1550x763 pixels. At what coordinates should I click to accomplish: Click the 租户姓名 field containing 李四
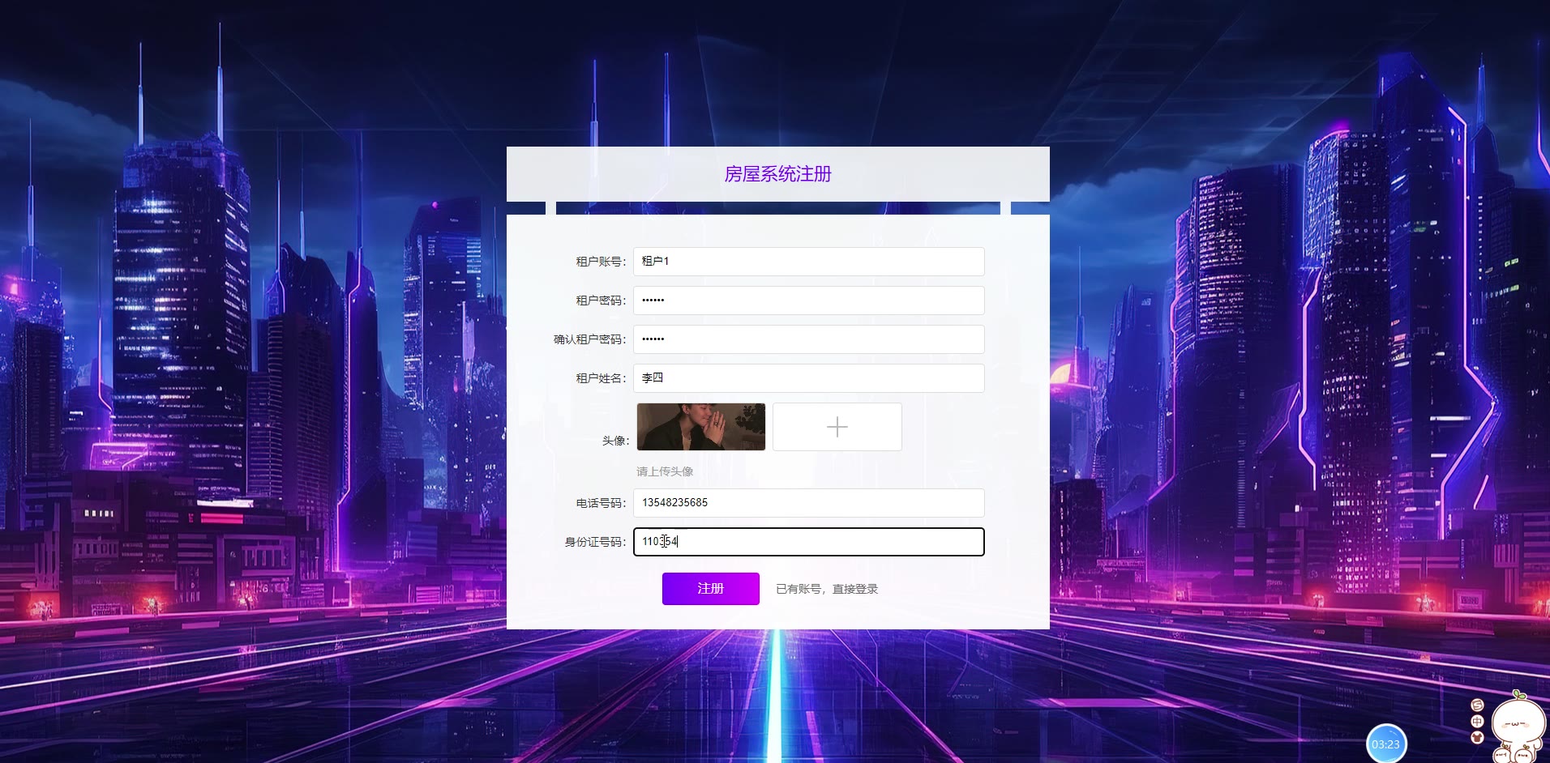click(809, 378)
